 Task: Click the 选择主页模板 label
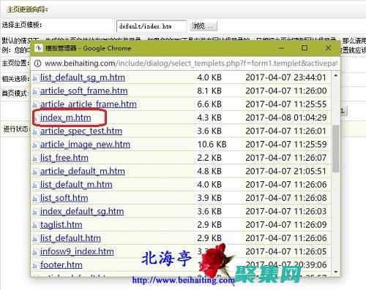(x=22, y=25)
